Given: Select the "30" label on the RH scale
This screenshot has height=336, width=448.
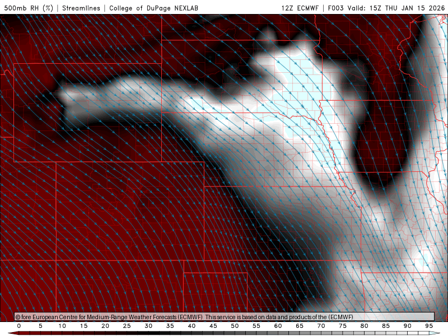Looking at the screenshot, I should click(148, 326).
